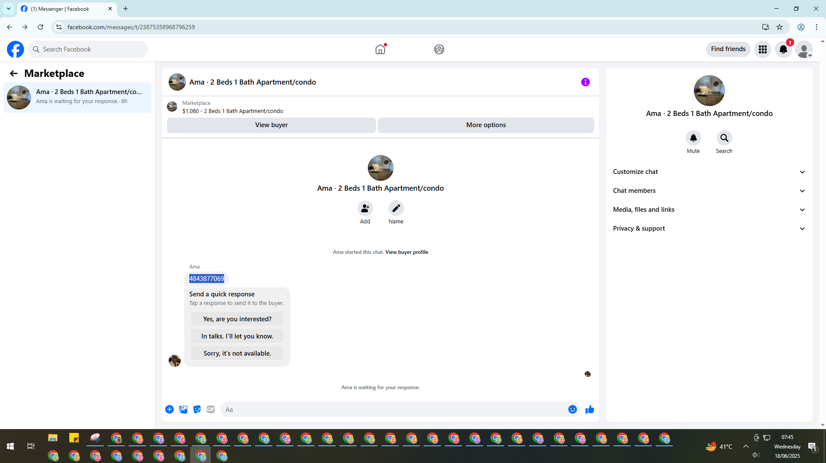826x463 pixels.
Task: Click the large listing photo in chat
Action: [380, 168]
